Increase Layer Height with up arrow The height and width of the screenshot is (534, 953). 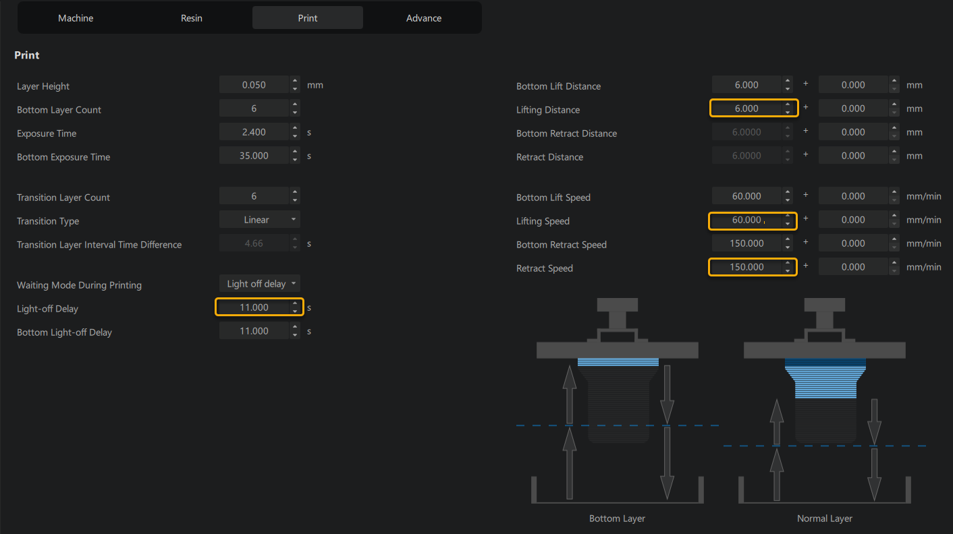(x=295, y=82)
